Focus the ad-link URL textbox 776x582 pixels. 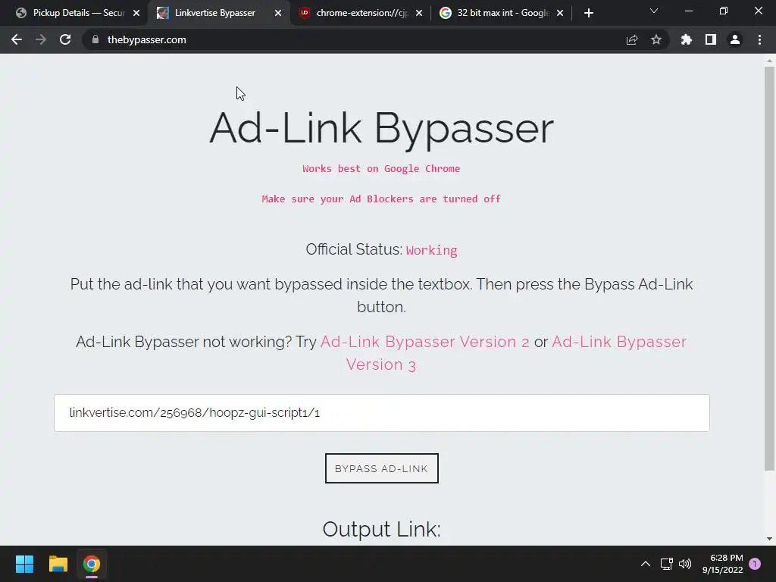(x=382, y=413)
